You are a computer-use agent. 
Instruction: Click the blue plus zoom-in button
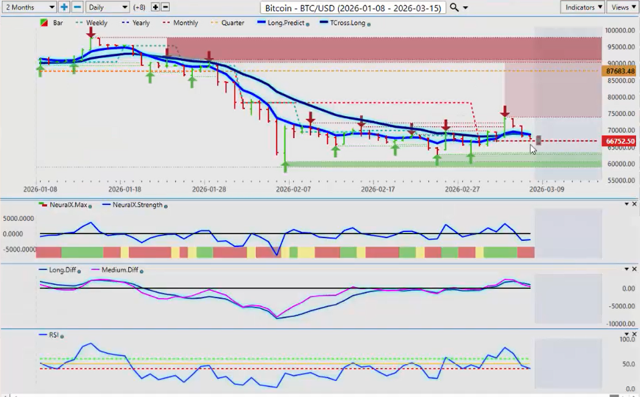click(x=64, y=7)
